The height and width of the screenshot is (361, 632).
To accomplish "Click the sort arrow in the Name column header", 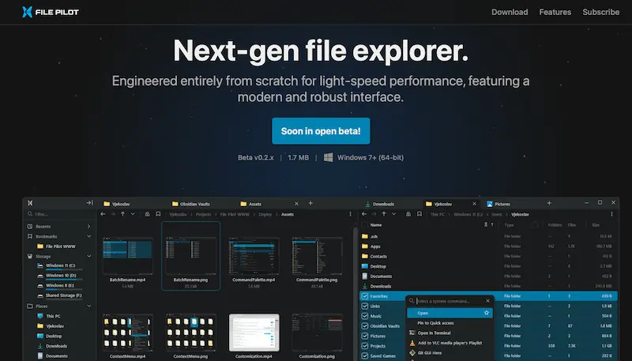I will [492, 225].
